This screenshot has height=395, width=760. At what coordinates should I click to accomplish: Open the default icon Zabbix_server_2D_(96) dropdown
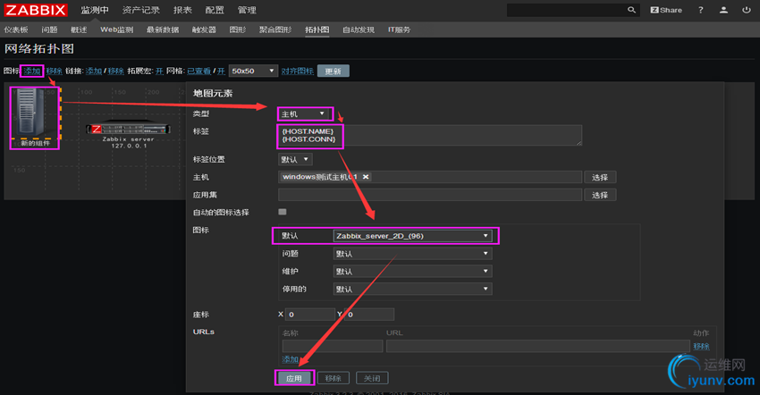coord(412,236)
